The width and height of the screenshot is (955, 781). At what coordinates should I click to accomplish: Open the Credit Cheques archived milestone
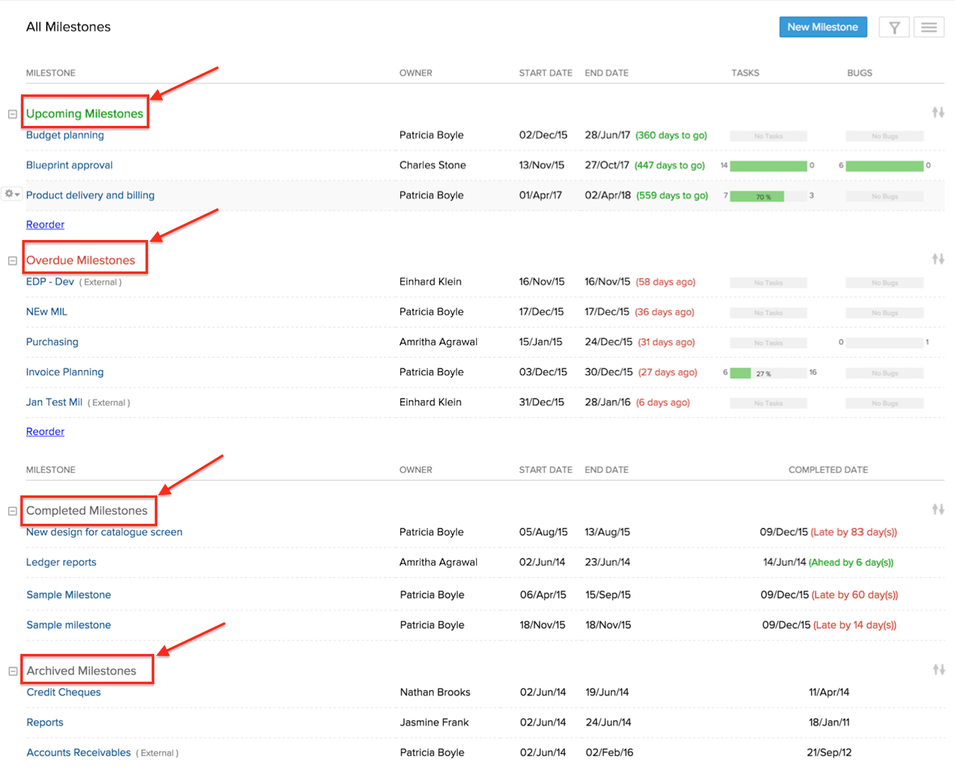(x=64, y=692)
